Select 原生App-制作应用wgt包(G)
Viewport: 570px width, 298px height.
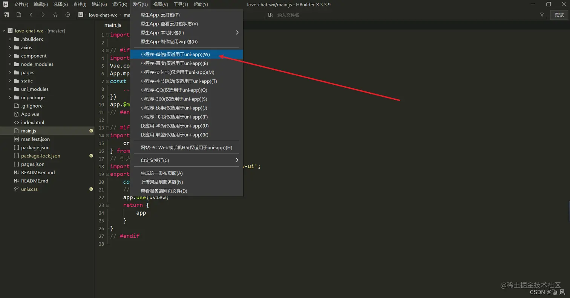(187, 42)
